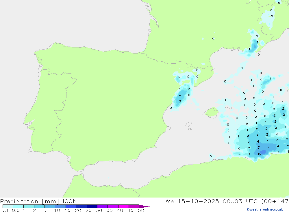Select the 0.5–1 mm legend color box

18,206
